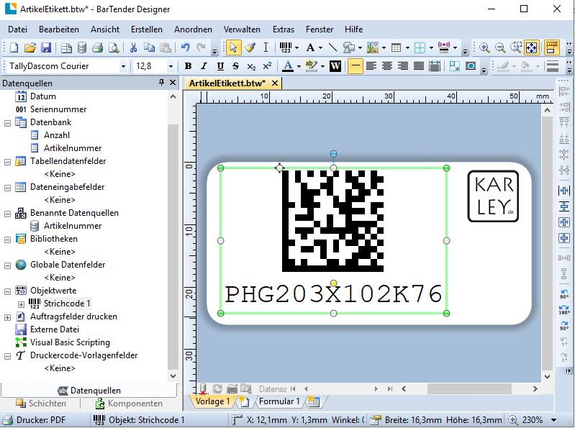Screen dimensions: 575x428
Task: Click the word processor W icon
Action: pos(335,66)
